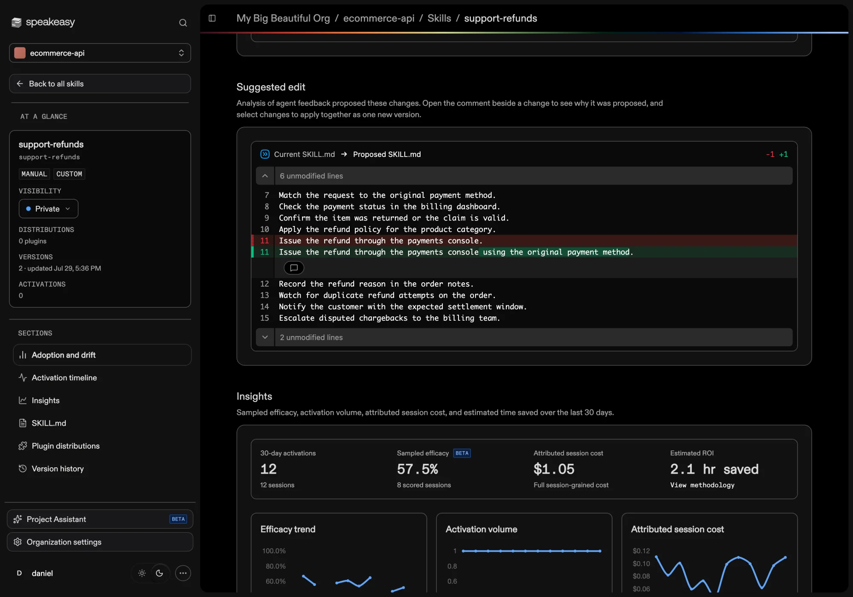Open search with the magnifier icon
This screenshot has width=853, height=597.
click(x=183, y=23)
